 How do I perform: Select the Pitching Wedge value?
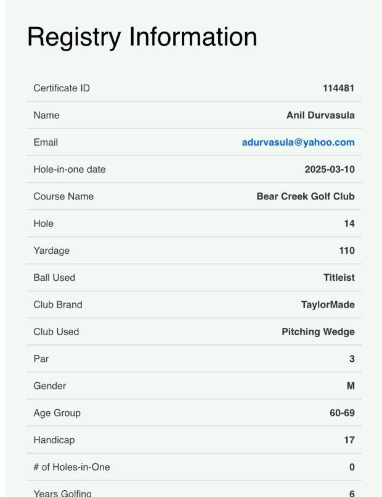click(318, 332)
